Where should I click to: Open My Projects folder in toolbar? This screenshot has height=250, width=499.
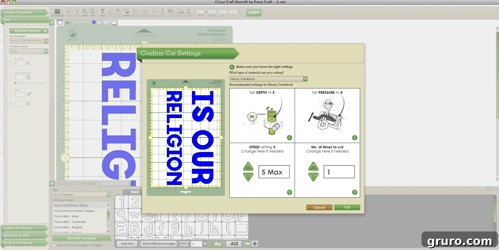pyautogui.click(x=58, y=13)
